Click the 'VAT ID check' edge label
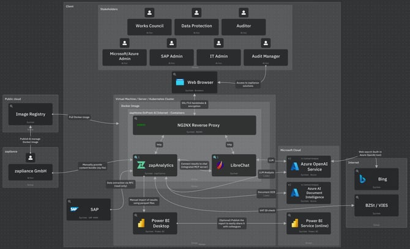The width and height of the screenshot is (410, 249). (267, 210)
